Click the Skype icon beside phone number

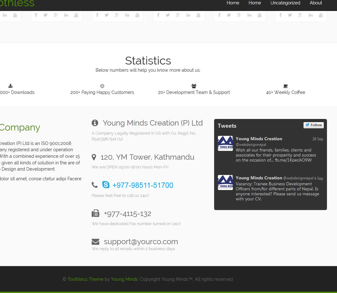point(106,185)
